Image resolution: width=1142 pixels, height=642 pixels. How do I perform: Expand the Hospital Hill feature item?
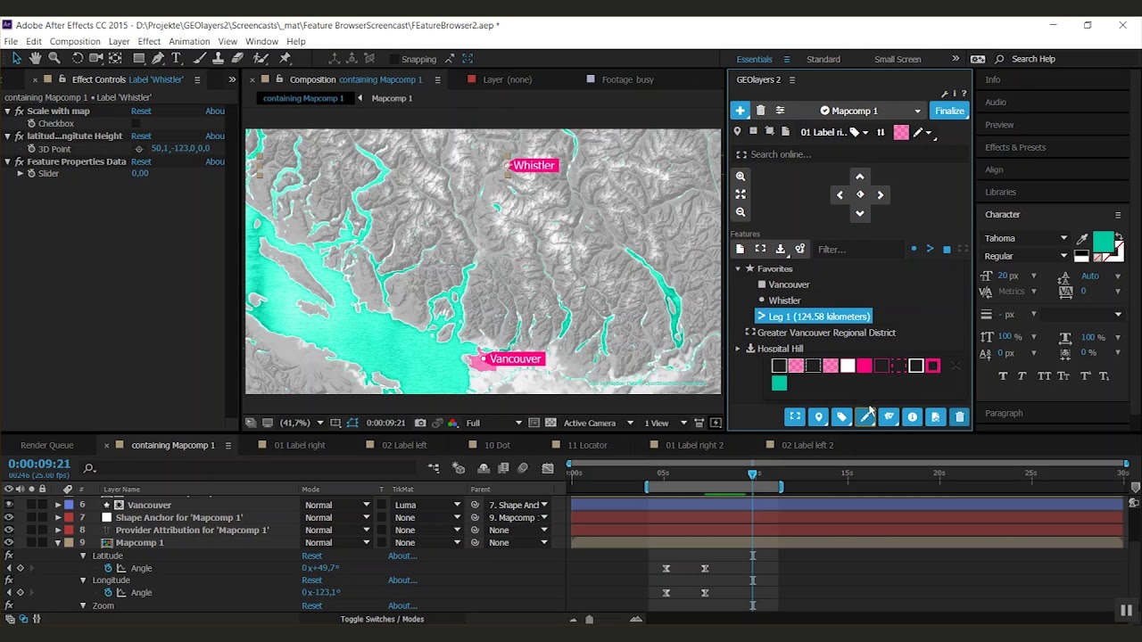pos(738,349)
